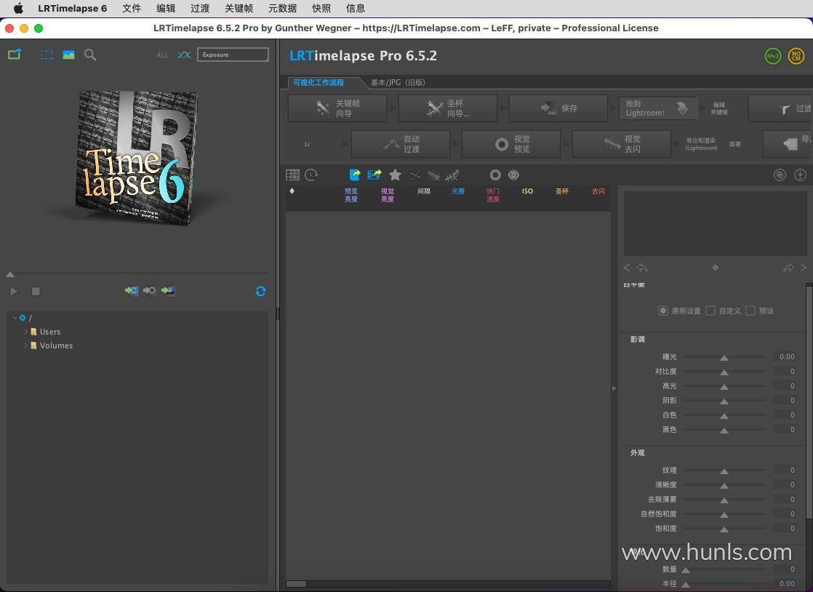The image size is (813, 592).
Task: Click the deflicker zigzag icon
Action: 434,176
